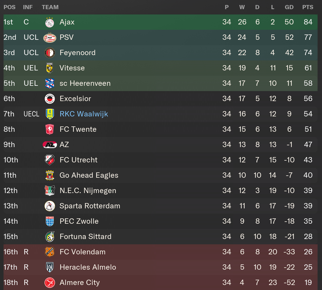
Task: Open Feyenoord via its crest icon
Action: pyautogui.click(x=49, y=53)
